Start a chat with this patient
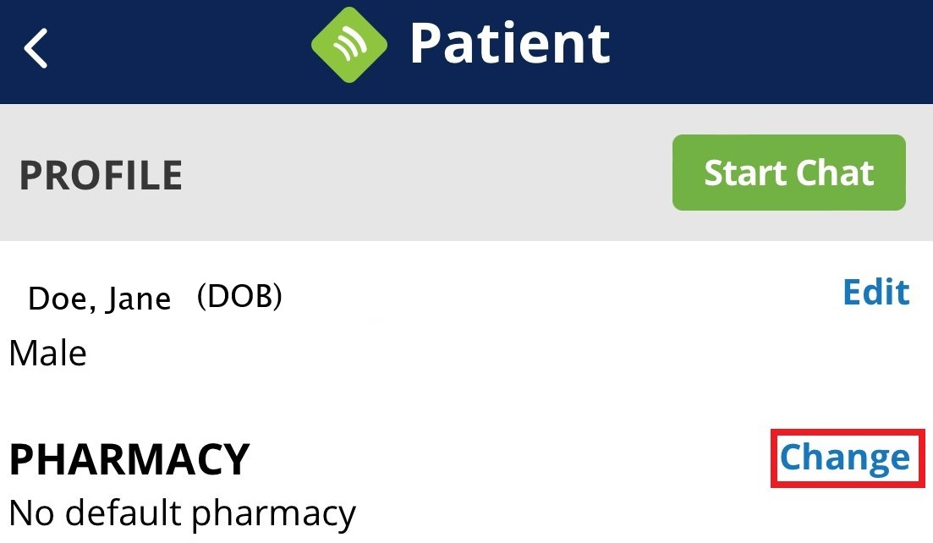The width and height of the screenshot is (933, 543). 788,173
